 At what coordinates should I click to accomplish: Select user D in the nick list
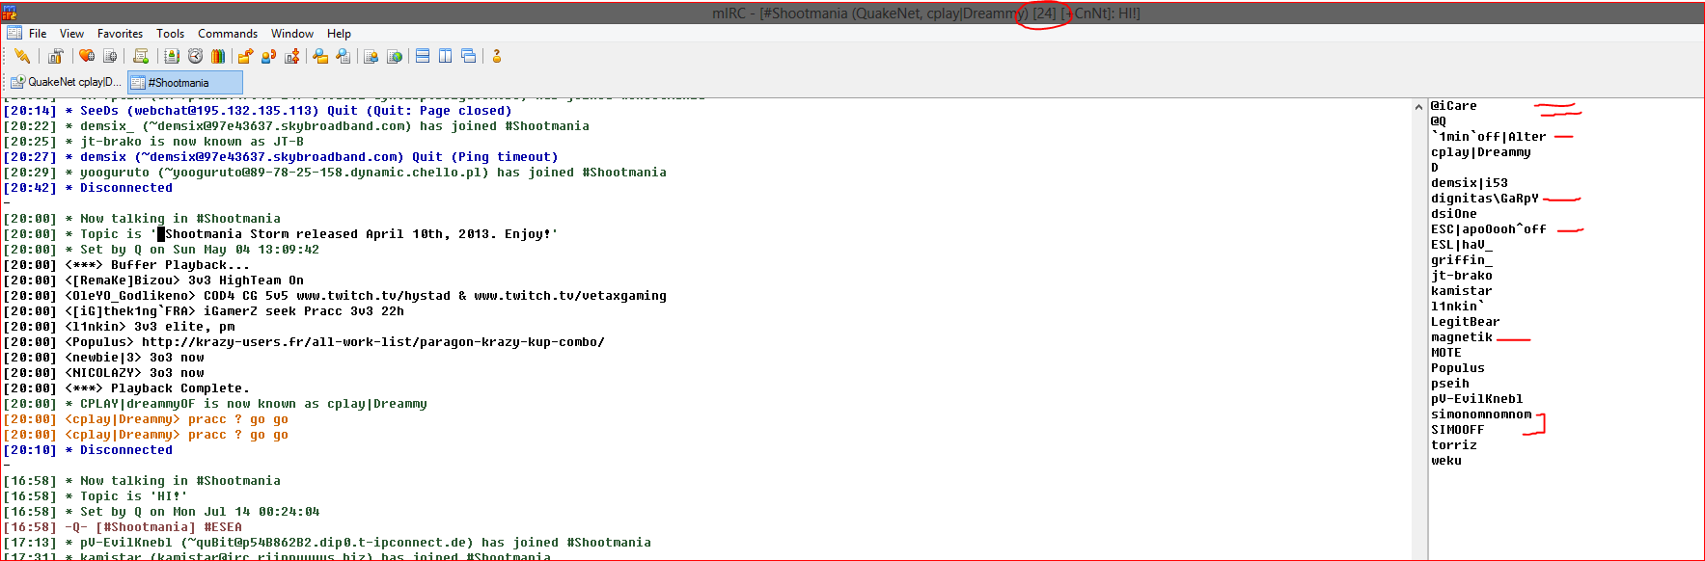[1434, 168]
